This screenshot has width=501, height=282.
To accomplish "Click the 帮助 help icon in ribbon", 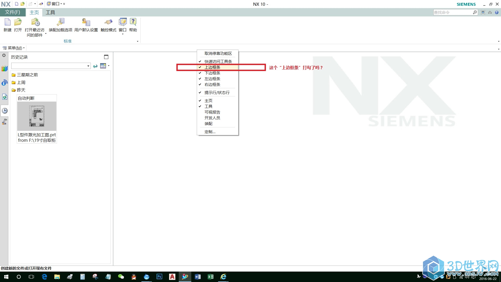I will point(133,22).
